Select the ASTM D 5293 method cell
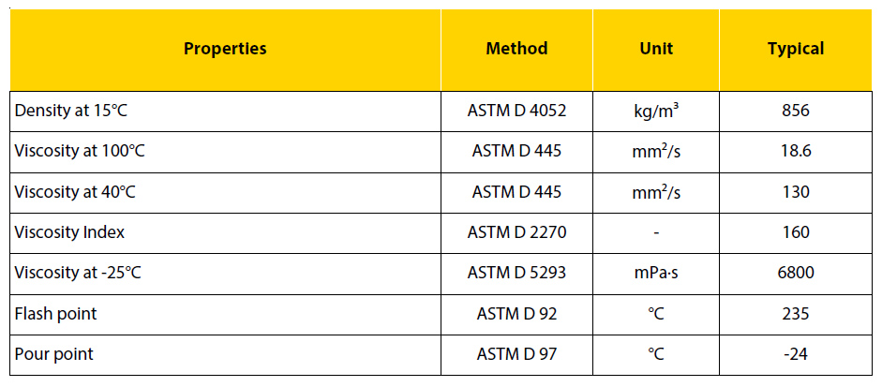The height and width of the screenshot is (387, 882). pyautogui.click(x=516, y=274)
